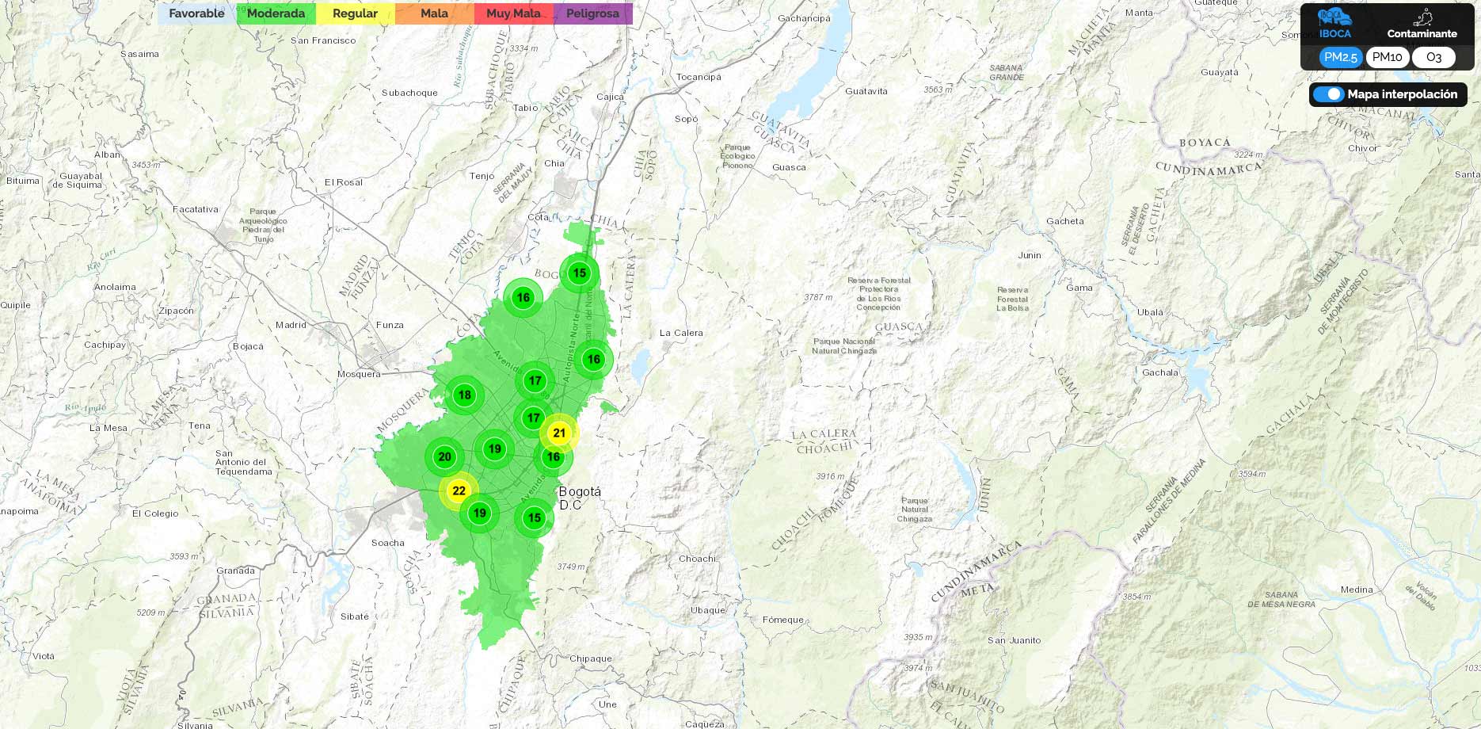Click the Soacha town label
1481x729 pixels.
pyautogui.click(x=388, y=543)
